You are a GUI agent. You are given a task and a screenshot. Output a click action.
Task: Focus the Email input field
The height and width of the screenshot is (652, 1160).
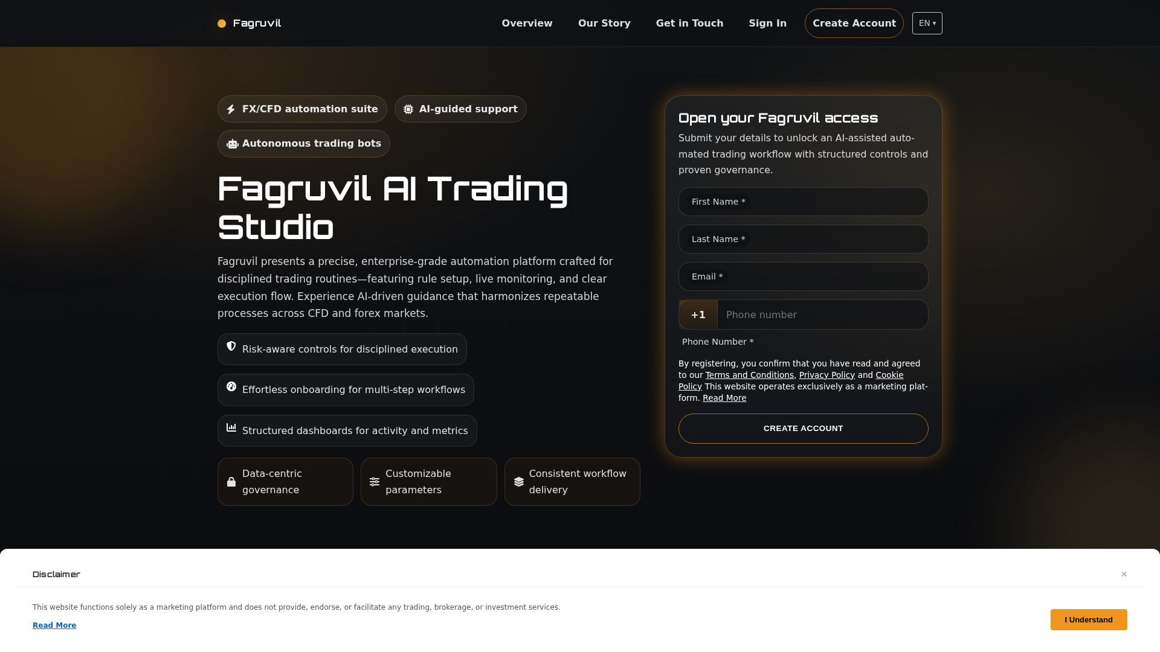pos(804,276)
